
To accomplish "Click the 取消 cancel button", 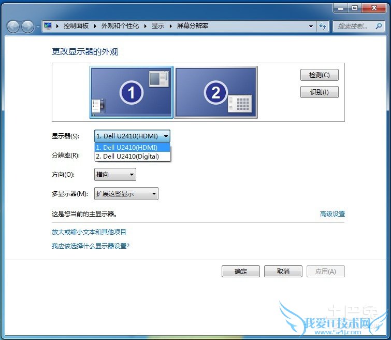I will coord(283,272).
